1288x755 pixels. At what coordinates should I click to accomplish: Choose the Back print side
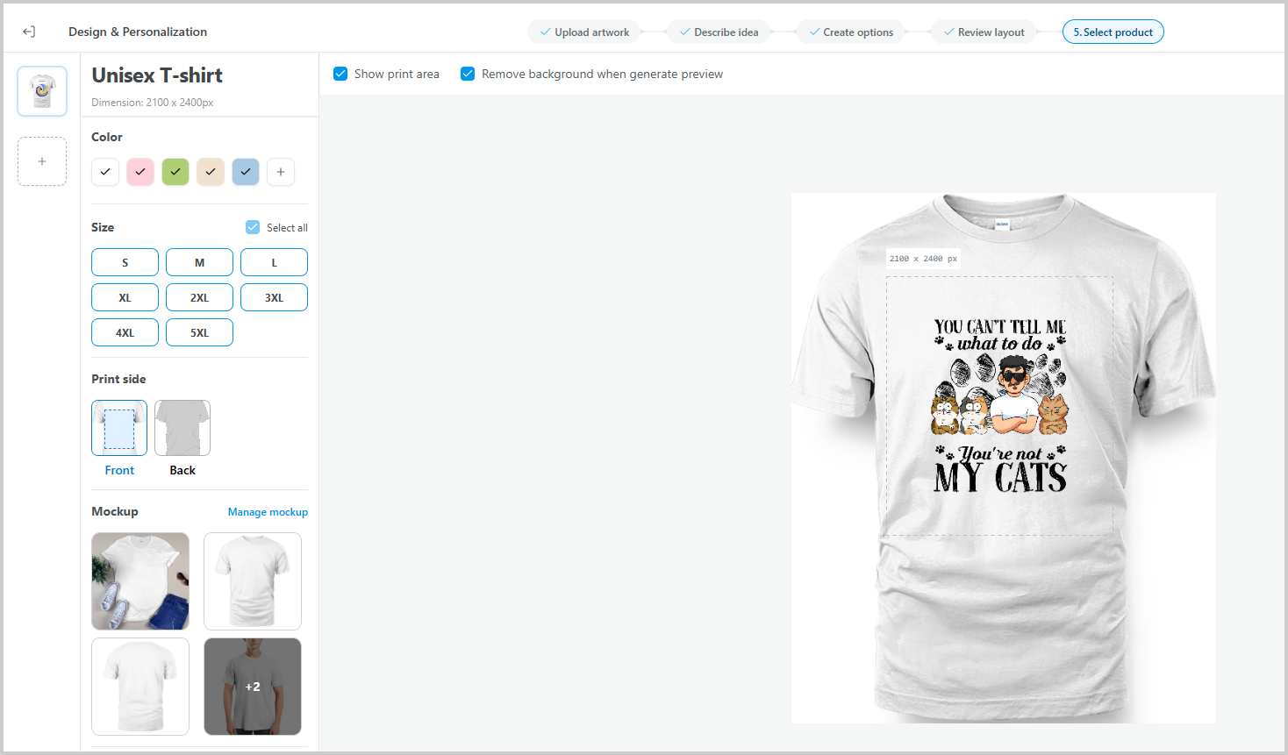tap(182, 428)
